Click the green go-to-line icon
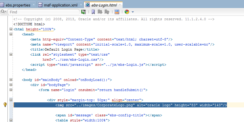 coord(83,12)
